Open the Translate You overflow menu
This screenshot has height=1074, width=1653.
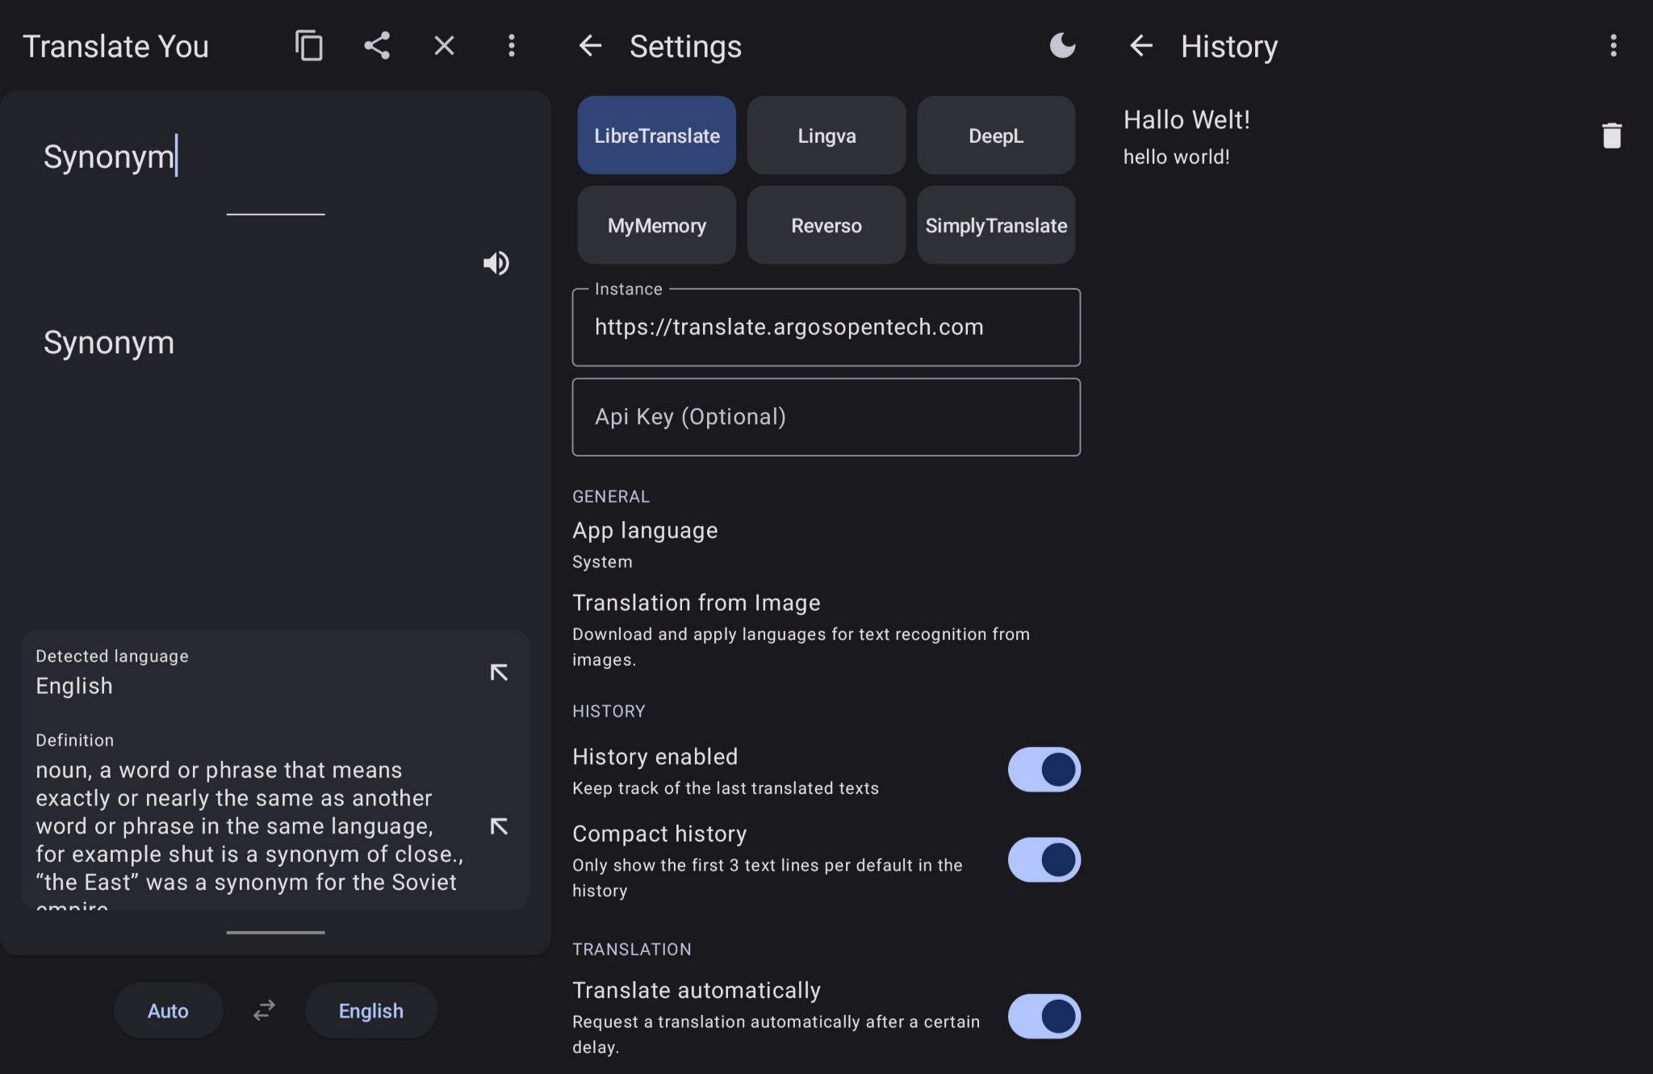[x=511, y=46]
